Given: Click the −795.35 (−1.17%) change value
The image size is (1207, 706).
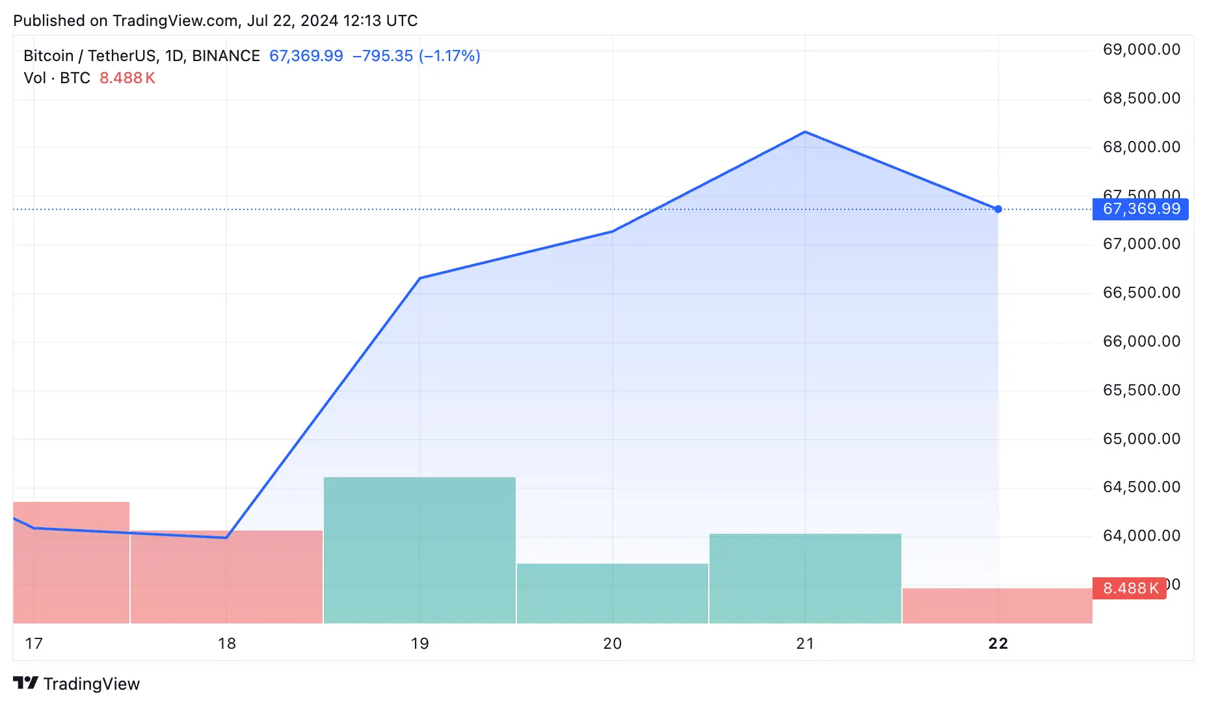Looking at the screenshot, I should [416, 56].
